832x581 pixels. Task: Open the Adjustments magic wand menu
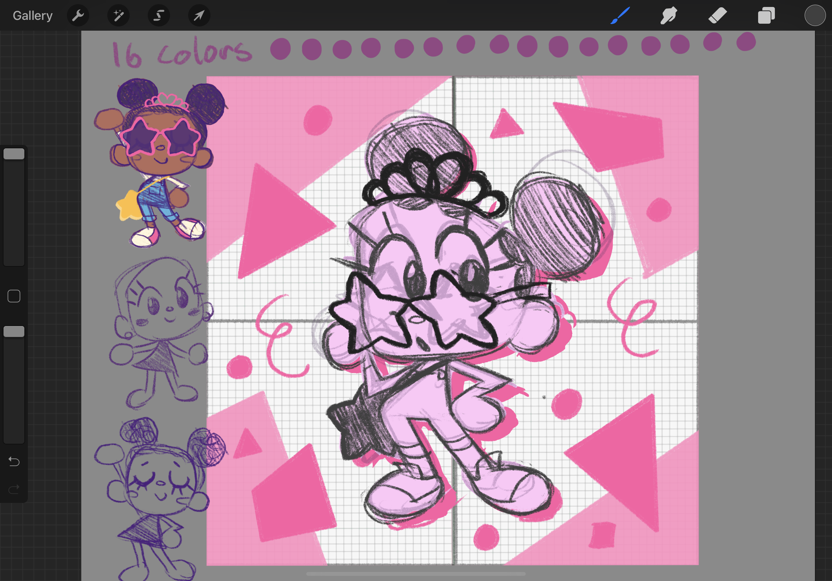pos(118,16)
